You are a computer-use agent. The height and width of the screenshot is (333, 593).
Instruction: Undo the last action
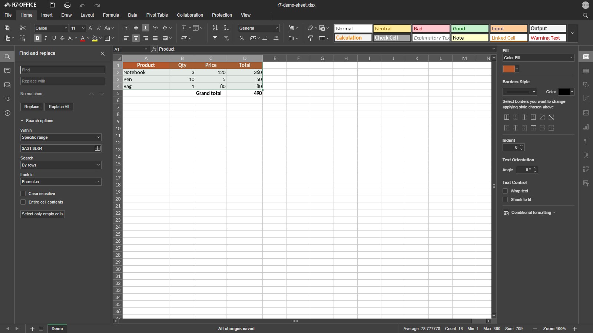(x=82, y=5)
